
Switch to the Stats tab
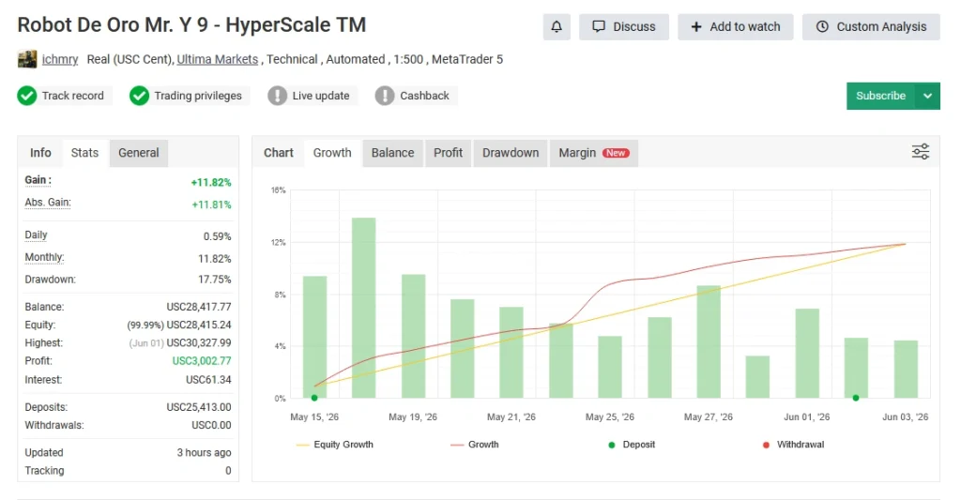coord(84,153)
